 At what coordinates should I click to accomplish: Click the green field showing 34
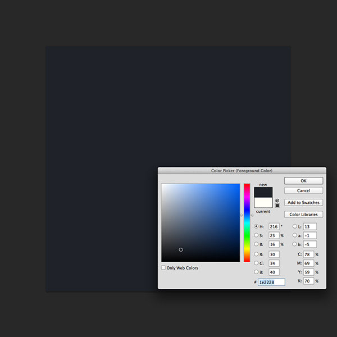pos(274,263)
